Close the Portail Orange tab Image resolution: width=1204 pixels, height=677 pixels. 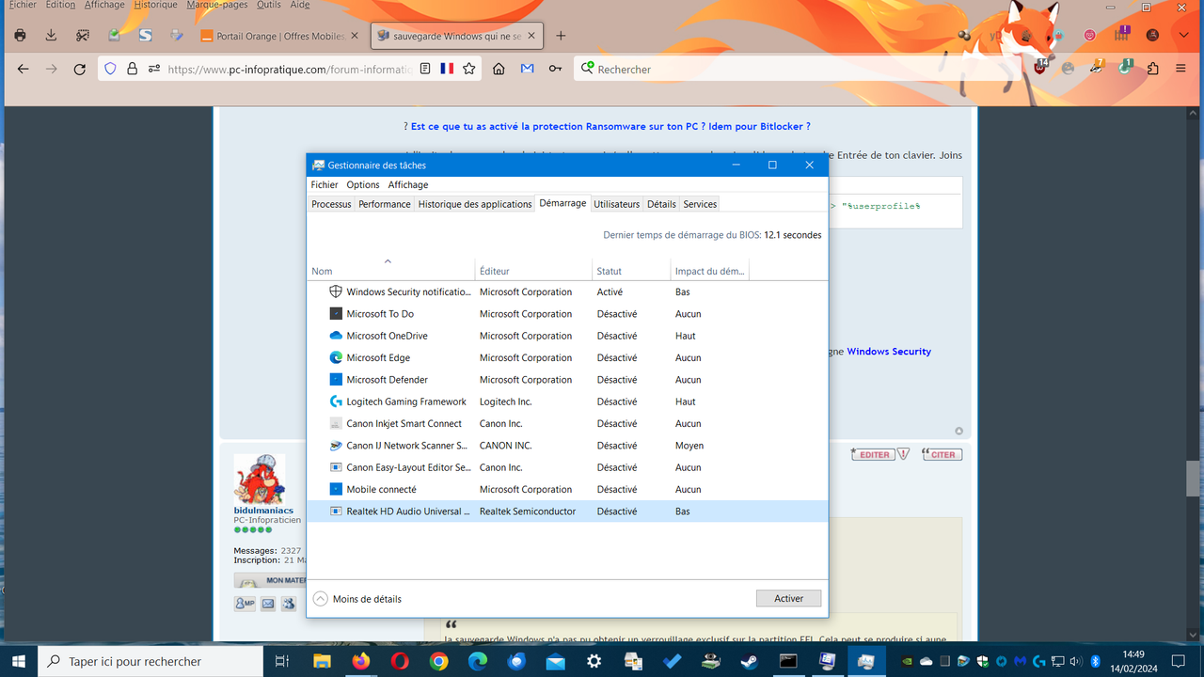(355, 36)
